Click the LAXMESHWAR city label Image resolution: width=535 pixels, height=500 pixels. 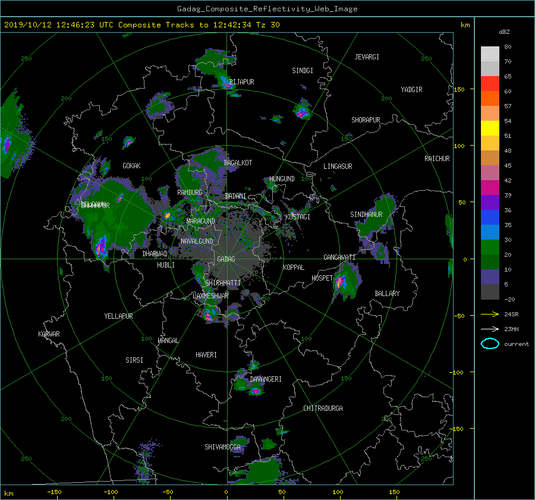(210, 296)
